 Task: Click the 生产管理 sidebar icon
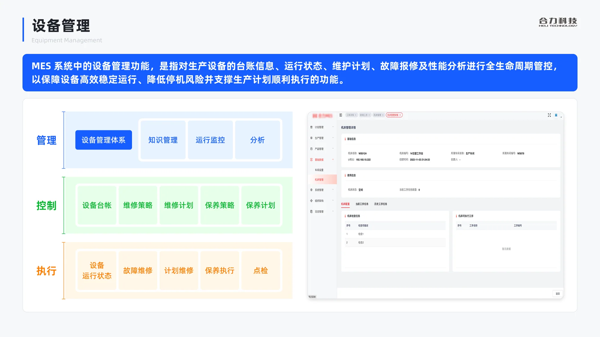[x=311, y=138]
